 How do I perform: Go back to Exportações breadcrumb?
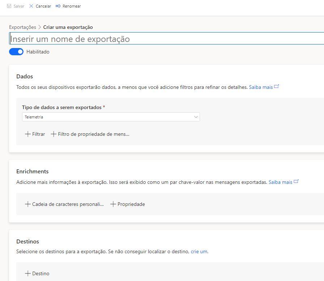click(x=22, y=27)
